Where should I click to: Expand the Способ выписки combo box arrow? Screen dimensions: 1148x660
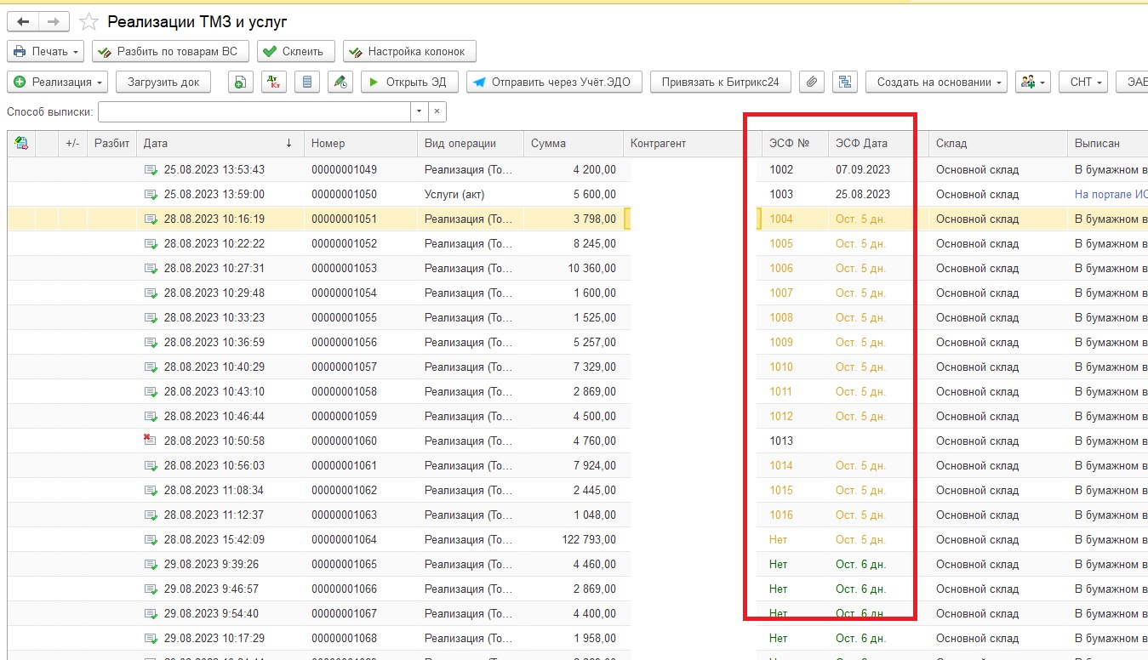(x=418, y=111)
